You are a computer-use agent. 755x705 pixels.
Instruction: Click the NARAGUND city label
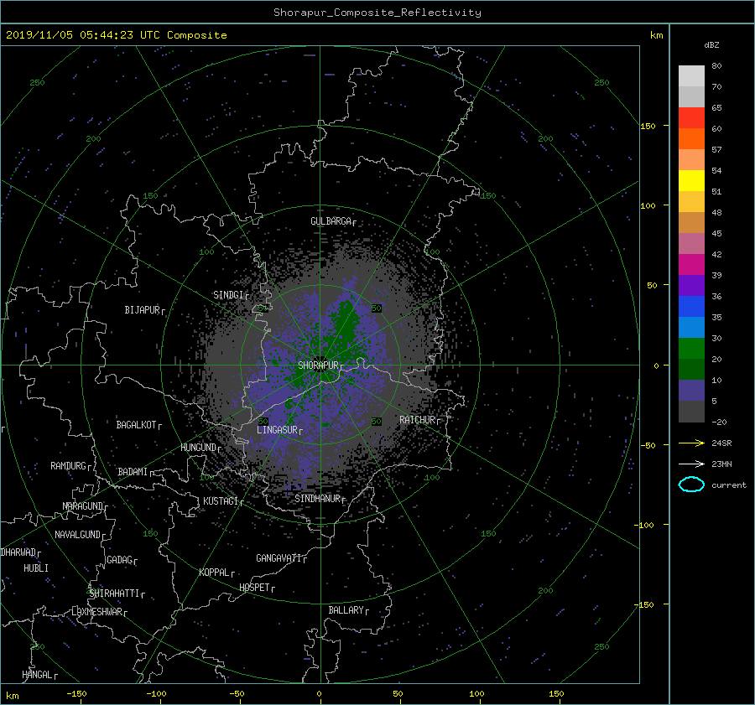pyautogui.click(x=83, y=506)
